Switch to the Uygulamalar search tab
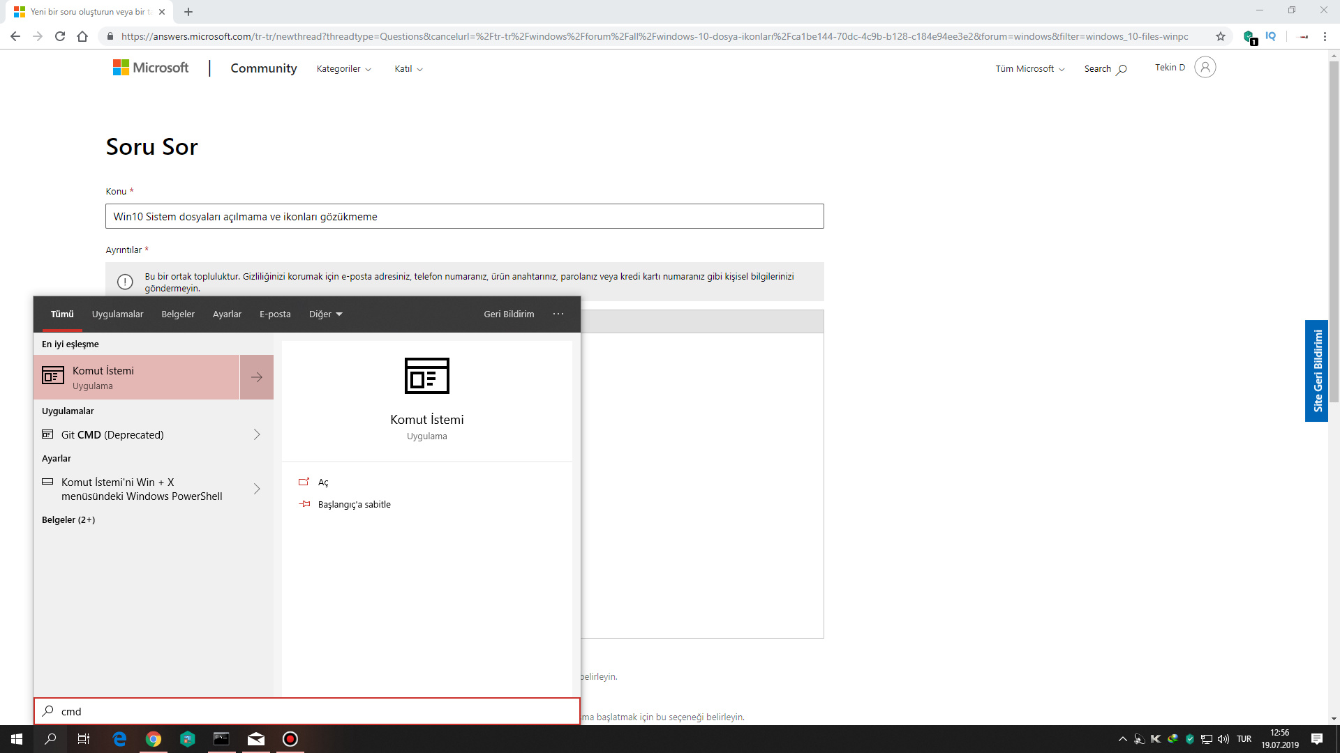The width and height of the screenshot is (1340, 753). [x=117, y=314]
